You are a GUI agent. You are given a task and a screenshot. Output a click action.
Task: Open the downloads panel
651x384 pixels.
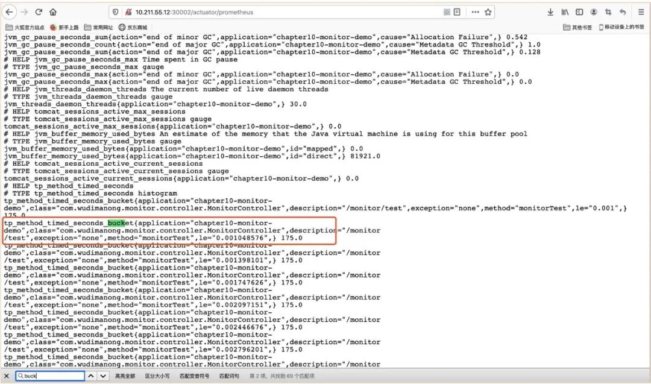click(550, 12)
